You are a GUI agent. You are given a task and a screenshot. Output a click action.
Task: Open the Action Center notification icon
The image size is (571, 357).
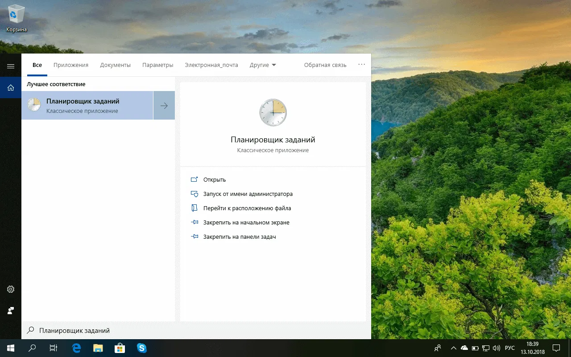point(556,348)
